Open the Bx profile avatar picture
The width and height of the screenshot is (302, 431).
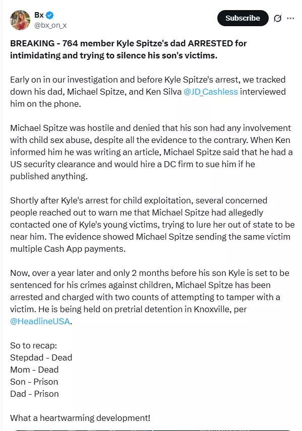pos(20,20)
